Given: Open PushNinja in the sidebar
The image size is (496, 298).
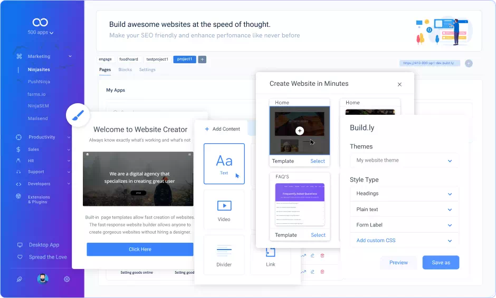Looking at the screenshot, I should coord(39,82).
